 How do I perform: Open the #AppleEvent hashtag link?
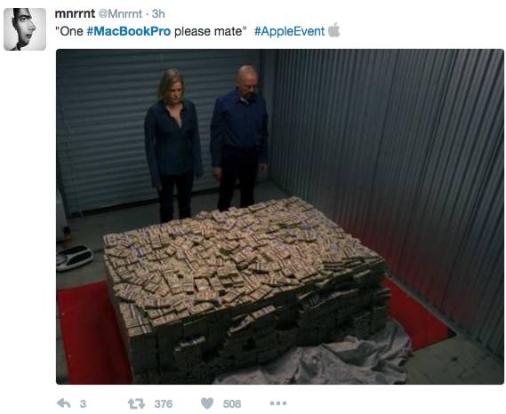pos(289,31)
